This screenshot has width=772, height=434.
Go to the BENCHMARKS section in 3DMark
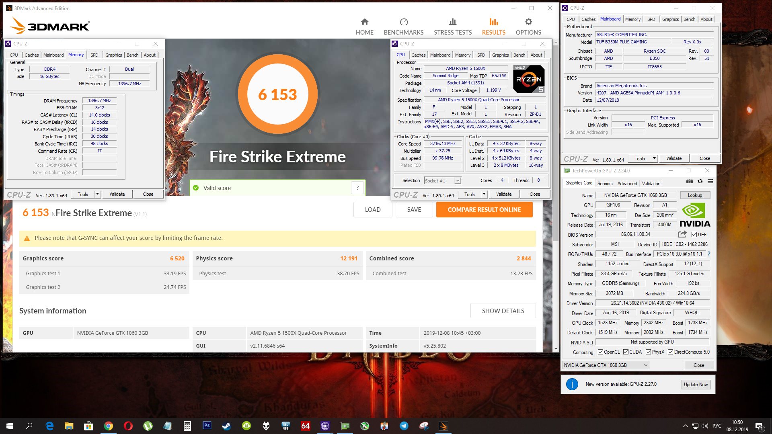tap(404, 27)
